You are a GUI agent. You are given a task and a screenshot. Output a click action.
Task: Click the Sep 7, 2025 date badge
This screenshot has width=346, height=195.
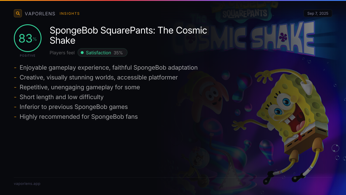pyautogui.click(x=318, y=14)
